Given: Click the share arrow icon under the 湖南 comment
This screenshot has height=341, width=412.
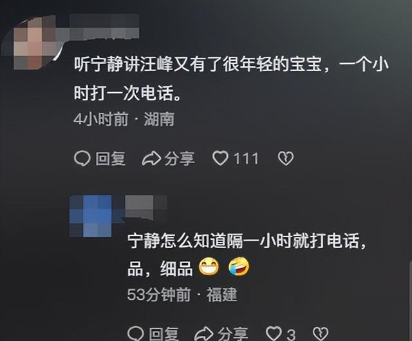Looking at the screenshot, I should pos(151,159).
